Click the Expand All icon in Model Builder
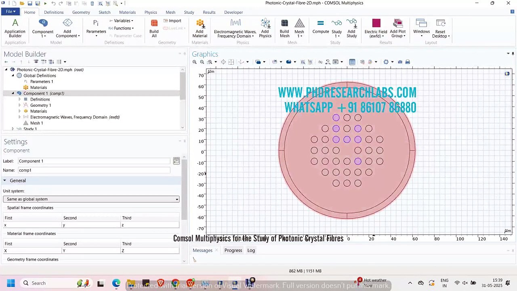The image size is (517, 291). click(51, 62)
